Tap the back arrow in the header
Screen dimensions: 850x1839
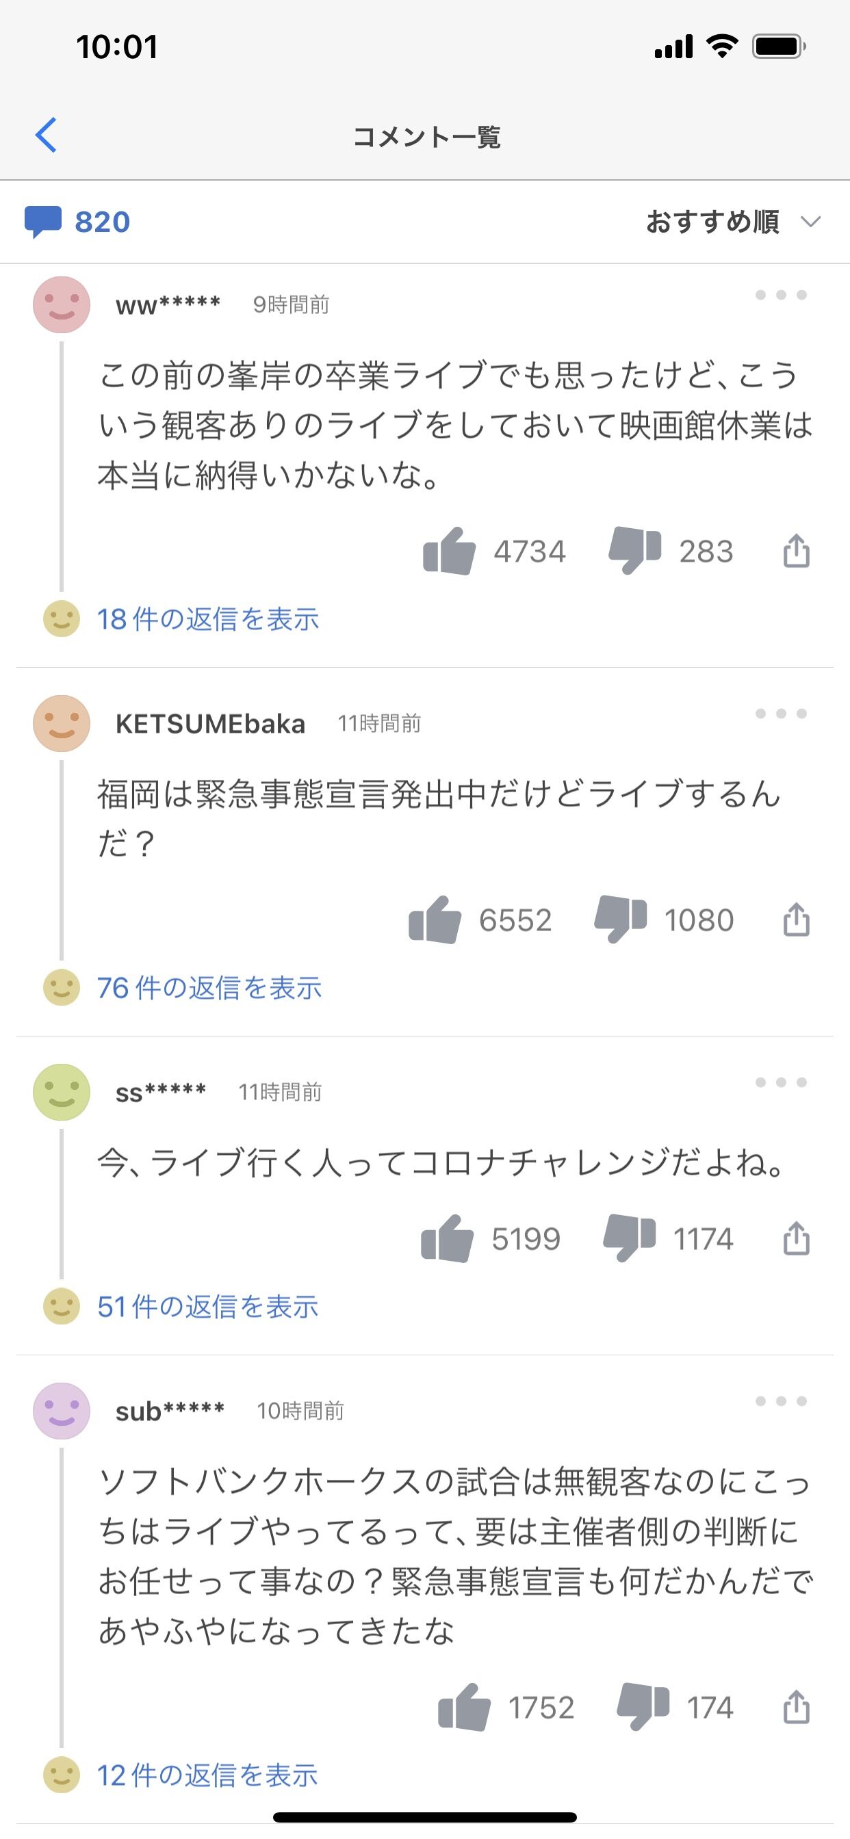point(46,135)
